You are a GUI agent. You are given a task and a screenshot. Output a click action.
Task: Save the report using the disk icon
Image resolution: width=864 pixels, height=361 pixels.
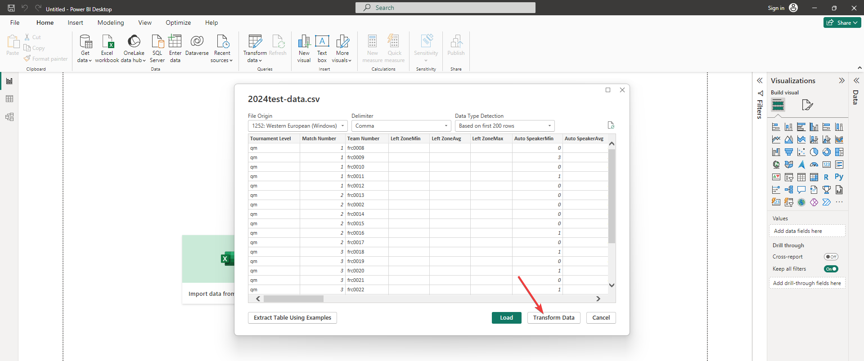pyautogui.click(x=11, y=8)
